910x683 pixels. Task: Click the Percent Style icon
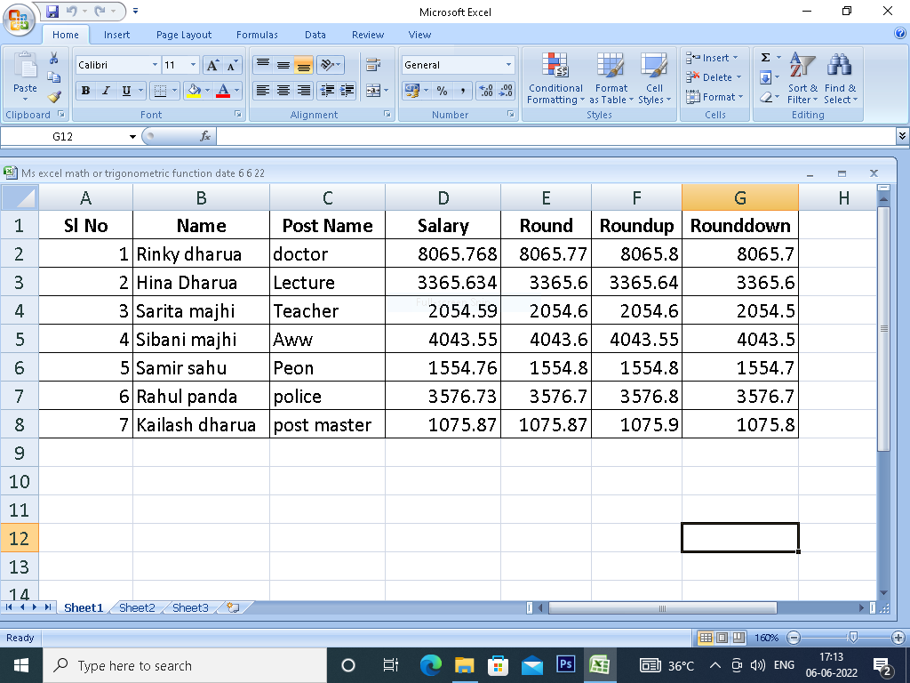(x=442, y=91)
